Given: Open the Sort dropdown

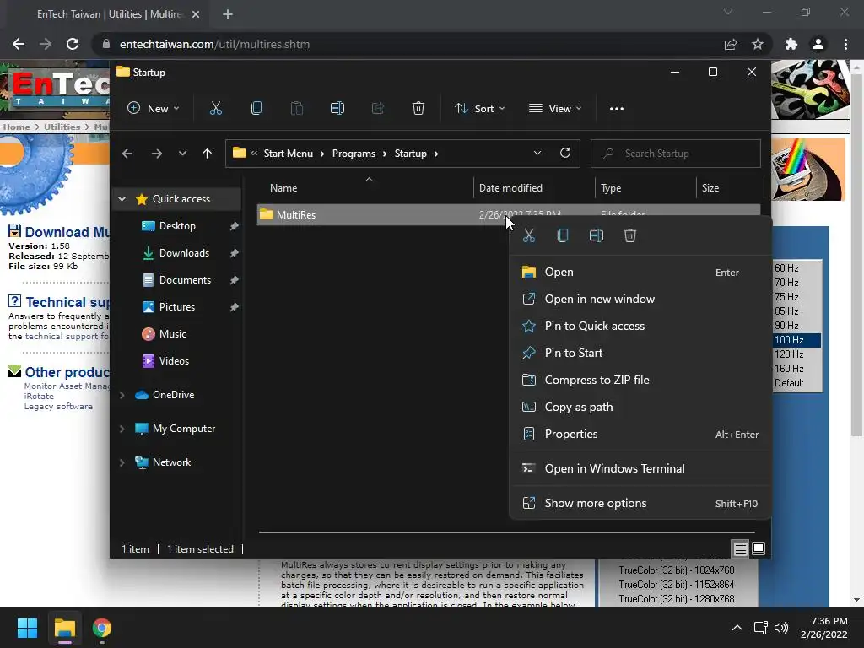Looking at the screenshot, I should [x=479, y=109].
